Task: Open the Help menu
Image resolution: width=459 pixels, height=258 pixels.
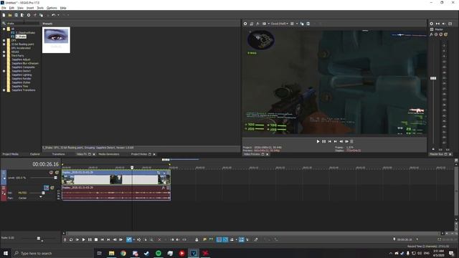Action: 63,8
